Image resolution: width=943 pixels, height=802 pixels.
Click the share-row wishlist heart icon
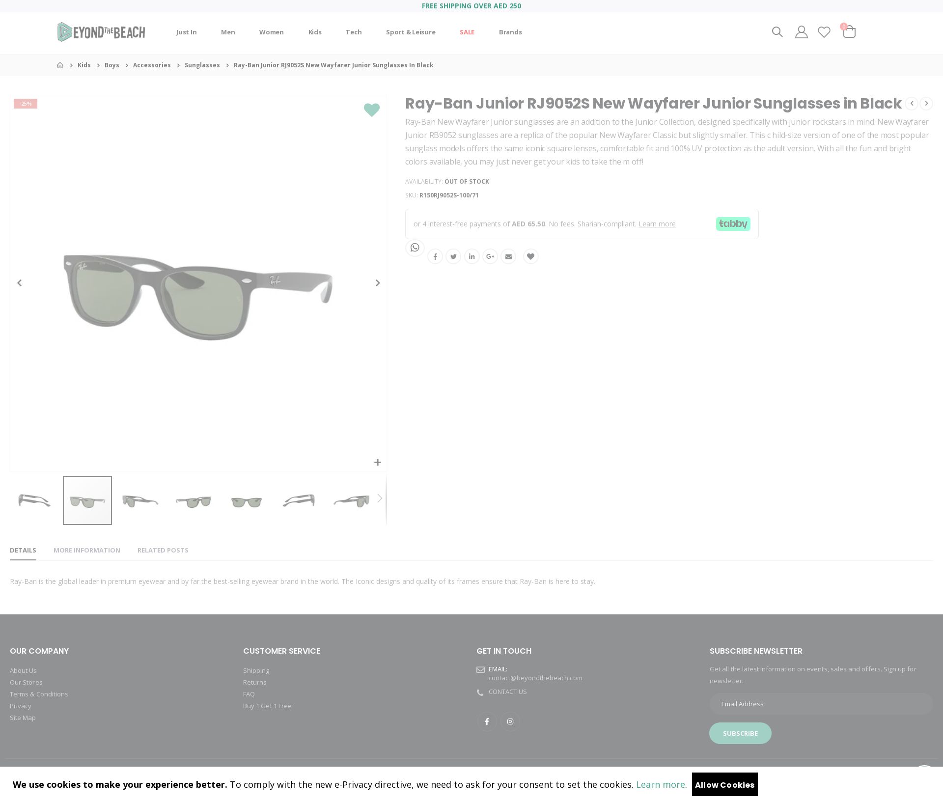(x=531, y=256)
